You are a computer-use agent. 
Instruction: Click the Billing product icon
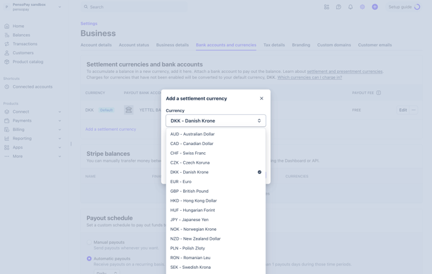[7, 130]
